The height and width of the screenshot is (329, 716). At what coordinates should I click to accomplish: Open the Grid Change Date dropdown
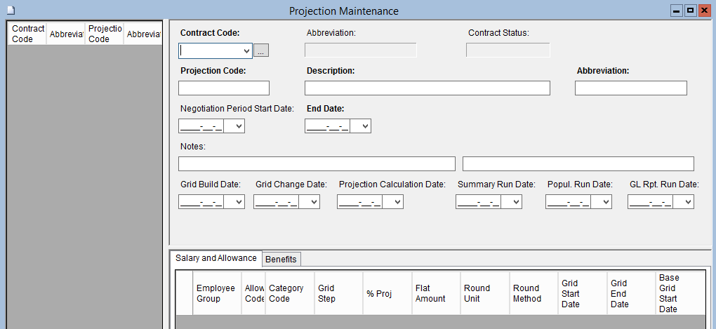tap(314, 202)
